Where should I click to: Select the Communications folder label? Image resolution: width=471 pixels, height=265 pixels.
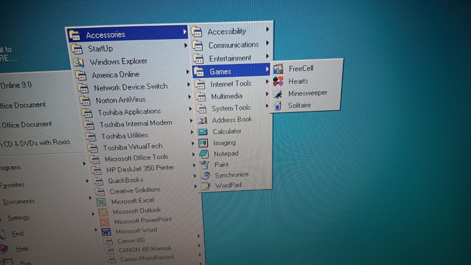(x=234, y=45)
